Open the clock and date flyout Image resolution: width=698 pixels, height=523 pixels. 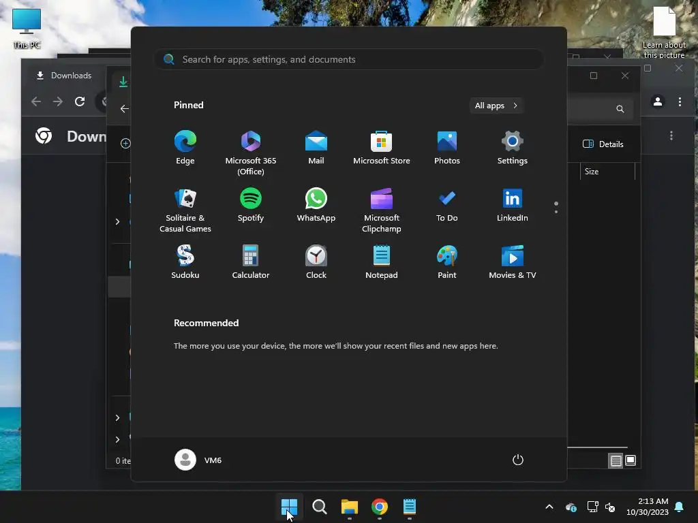[x=648, y=507]
